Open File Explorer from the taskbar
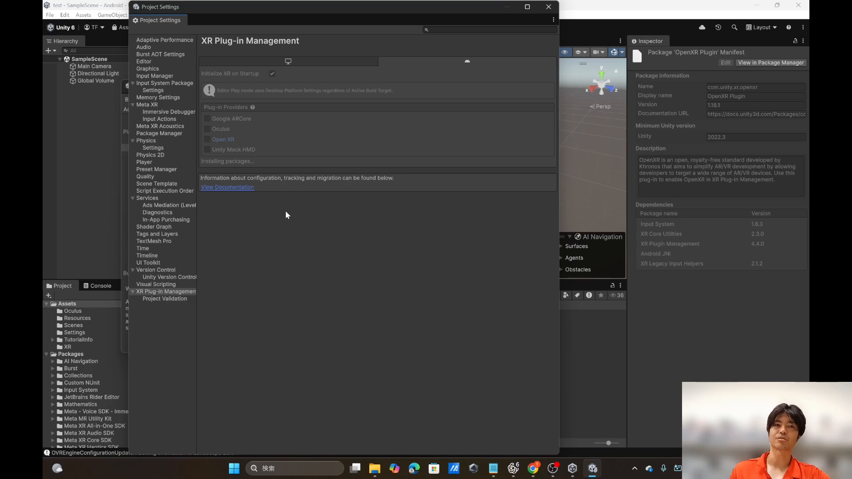 click(375, 468)
